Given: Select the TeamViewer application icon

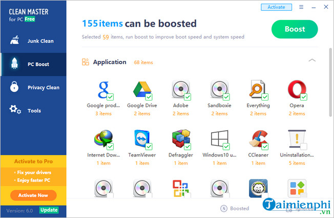Looking at the screenshot, I should [141, 140].
